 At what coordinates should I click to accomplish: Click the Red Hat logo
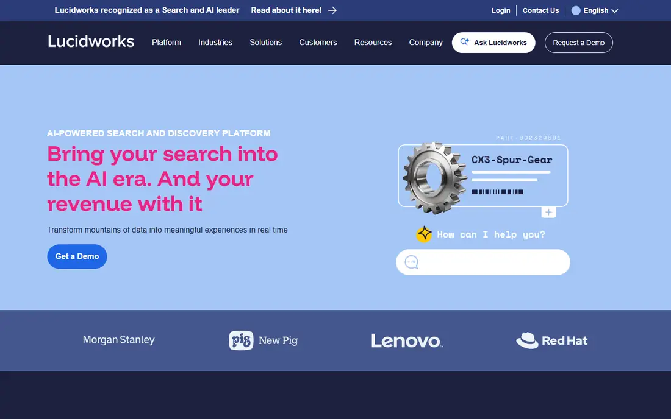(x=551, y=340)
